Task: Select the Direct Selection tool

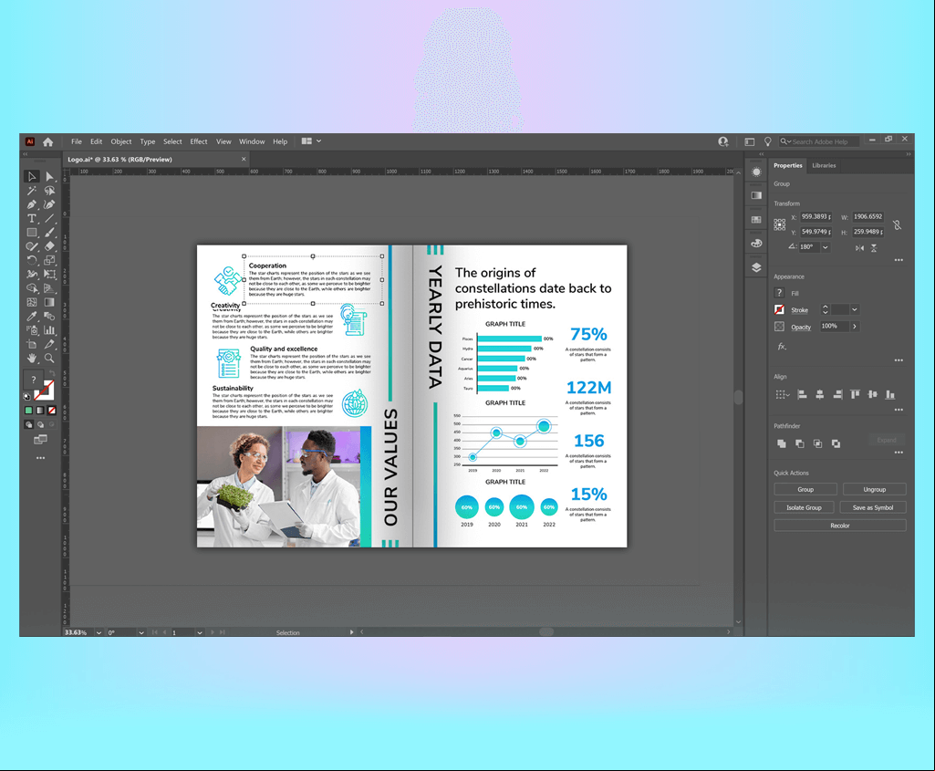Action: point(49,176)
